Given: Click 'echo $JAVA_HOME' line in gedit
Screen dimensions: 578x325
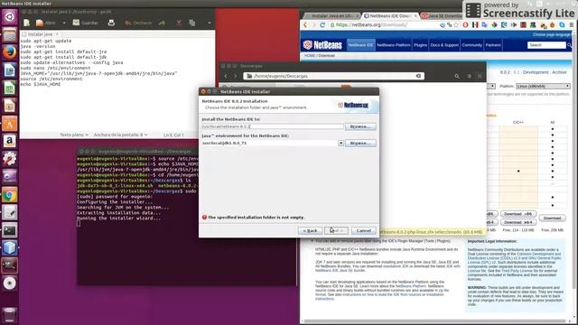Looking at the screenshot, I should point(41,84).
